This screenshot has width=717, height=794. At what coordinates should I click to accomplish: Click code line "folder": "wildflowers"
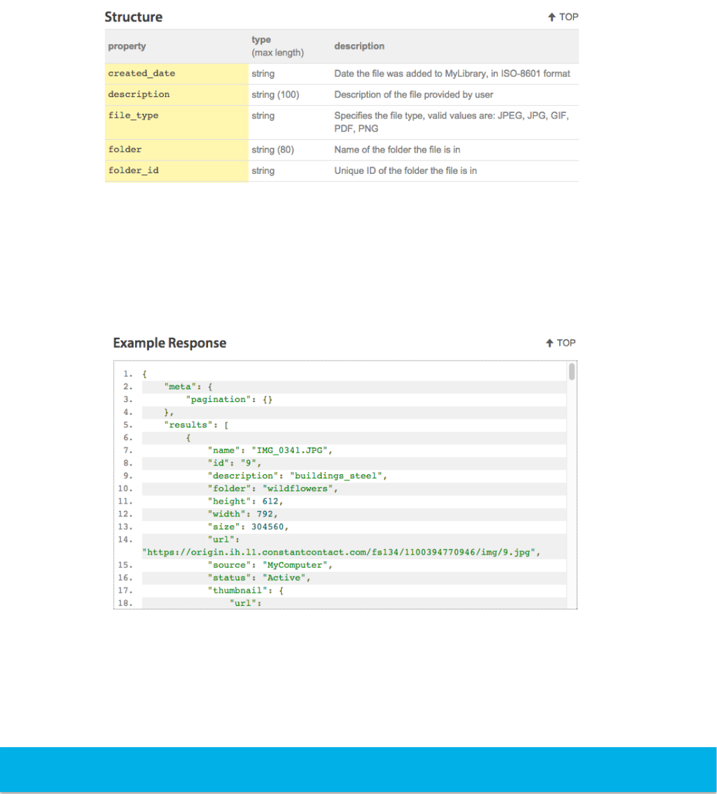click(x=272, y=489)
